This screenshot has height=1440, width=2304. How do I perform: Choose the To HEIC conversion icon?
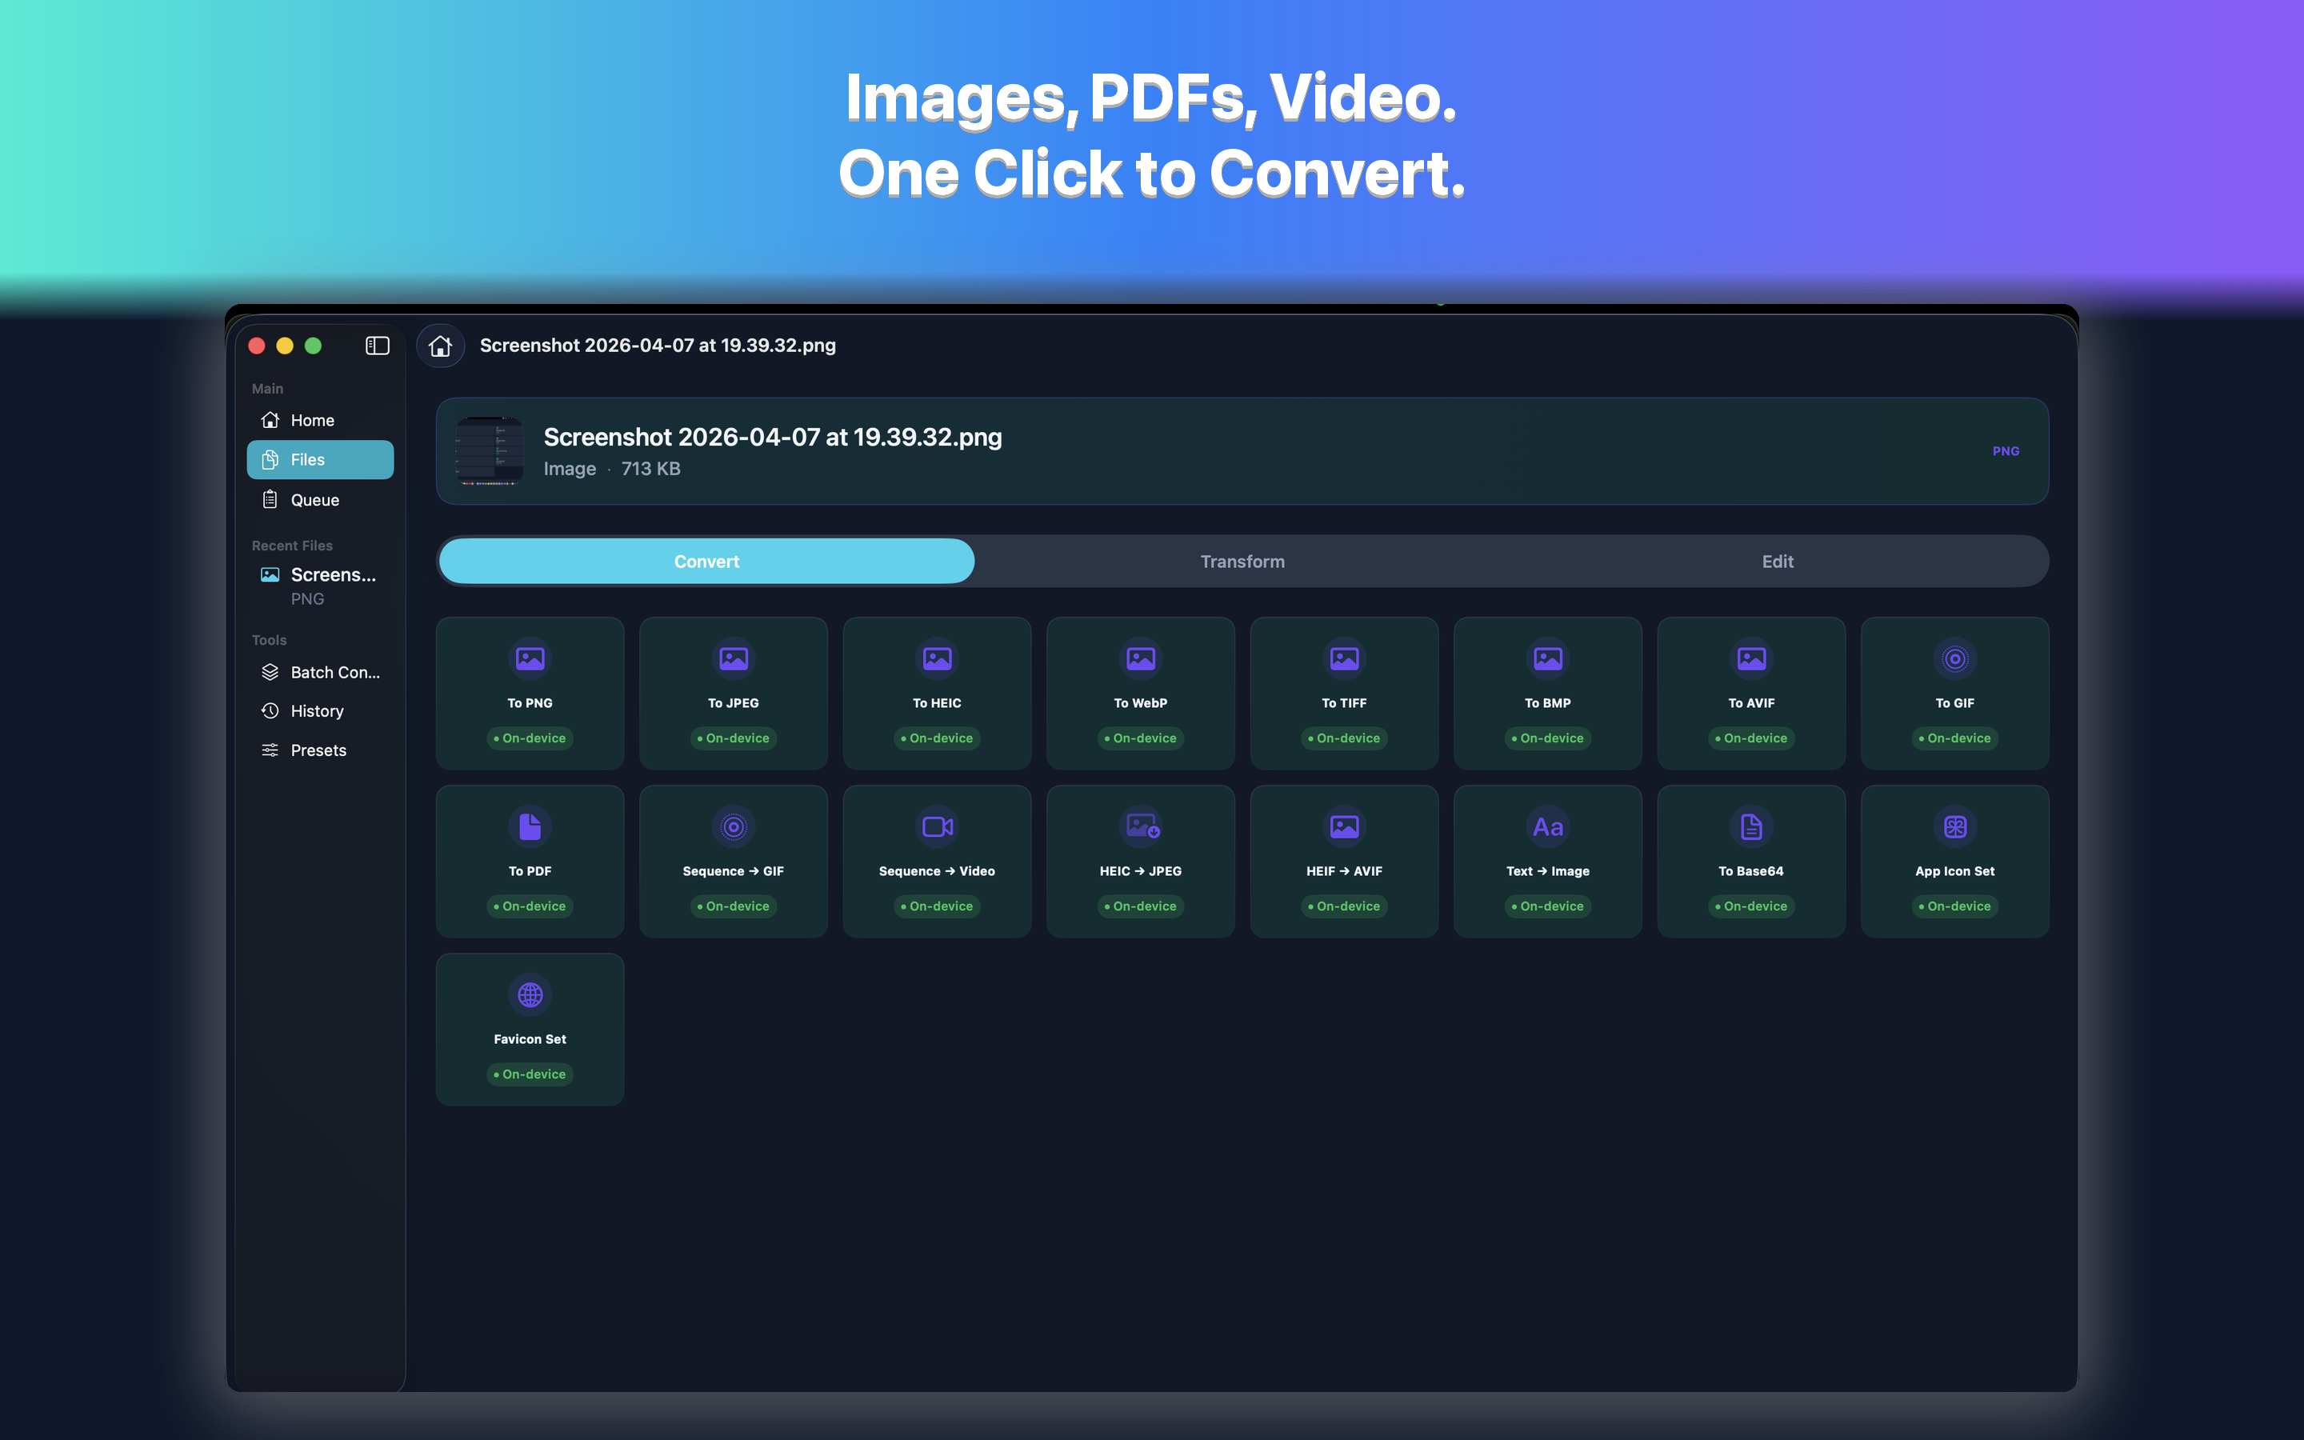click(937, 658)
